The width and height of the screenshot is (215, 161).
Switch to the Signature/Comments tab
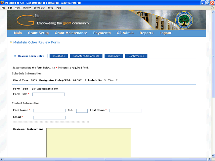(86, 56)
